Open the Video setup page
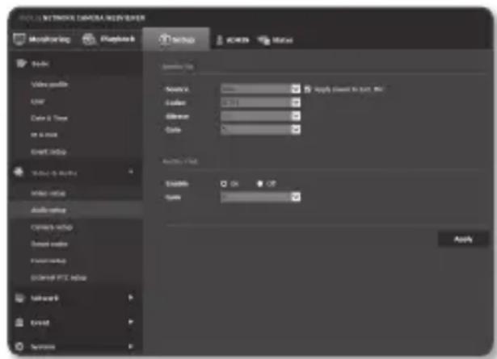497x359 pixels. [48, 194]
